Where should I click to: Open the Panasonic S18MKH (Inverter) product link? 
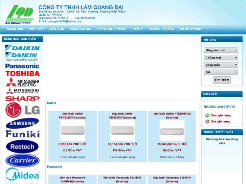(x=172, y=180)
